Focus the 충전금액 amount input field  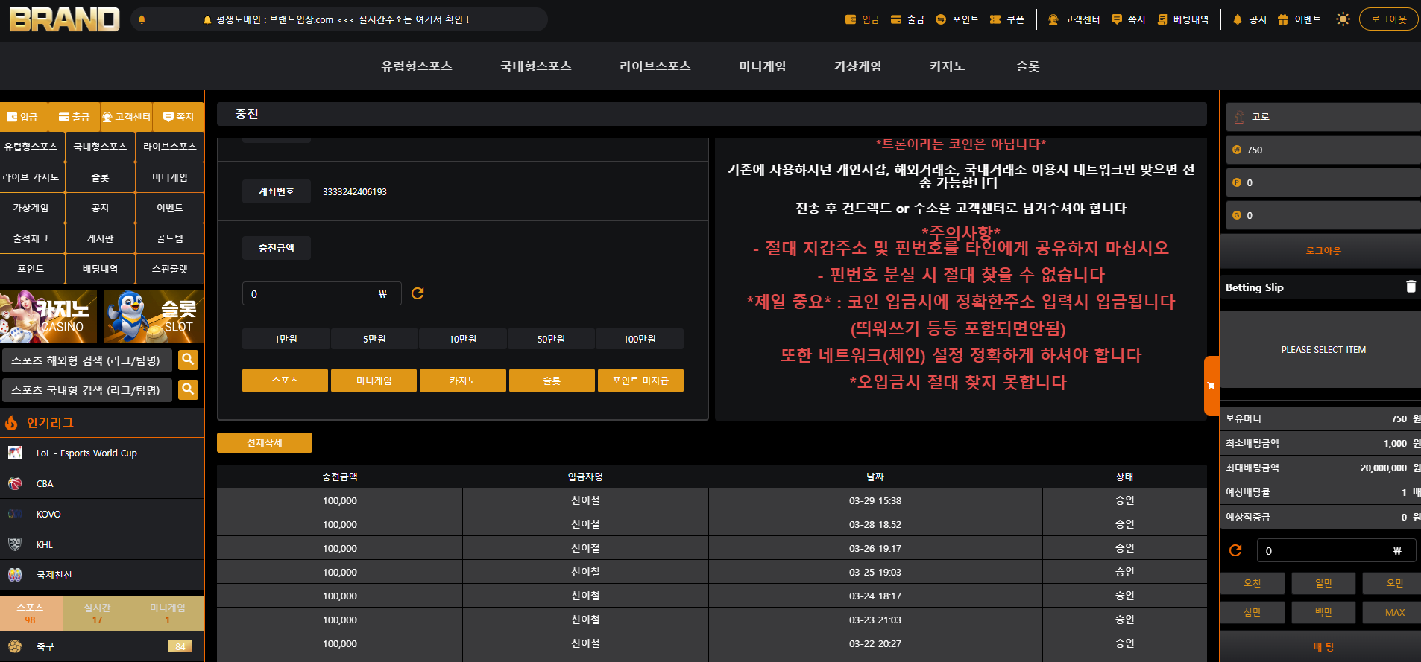(x=321, y=293)
